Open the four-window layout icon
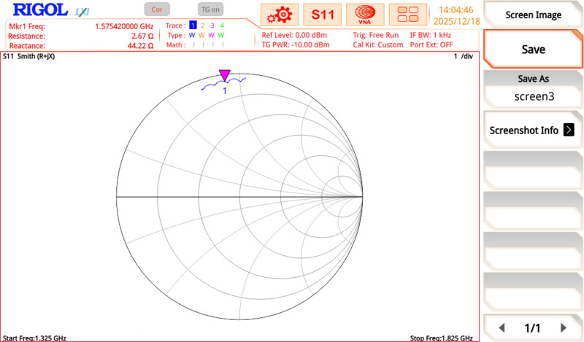The image size is (584, 342). (x=408, y=15)
